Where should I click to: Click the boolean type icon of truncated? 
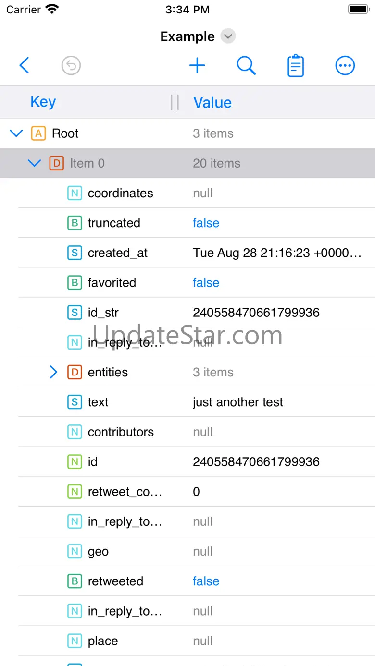75,223
